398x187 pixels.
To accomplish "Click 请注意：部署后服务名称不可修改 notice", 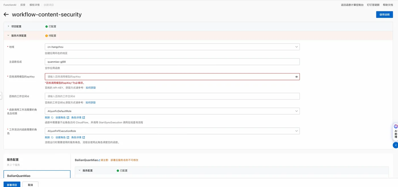I will pyautogui.click(x=119, y=160).
